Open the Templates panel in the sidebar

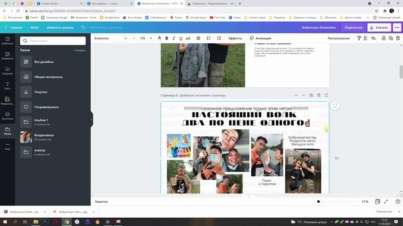click(8, 40)
